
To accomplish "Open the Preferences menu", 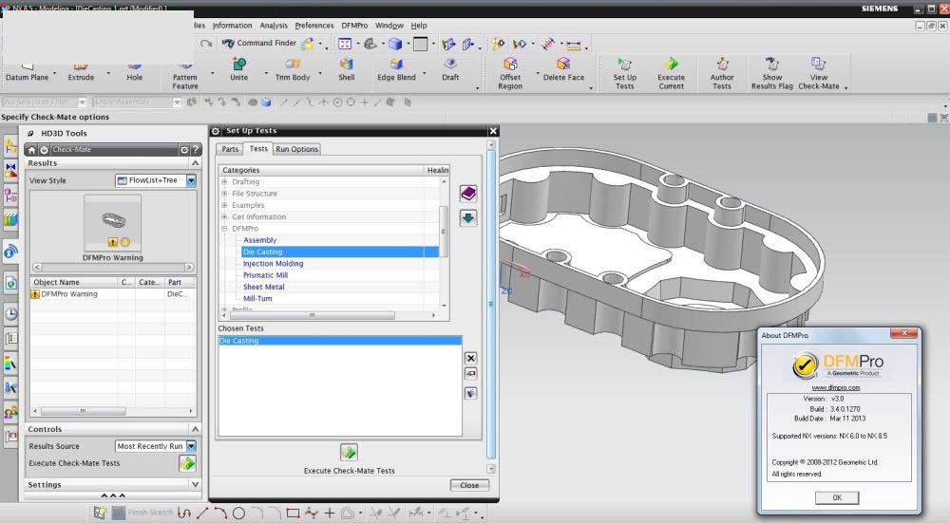I will point(313,26).
